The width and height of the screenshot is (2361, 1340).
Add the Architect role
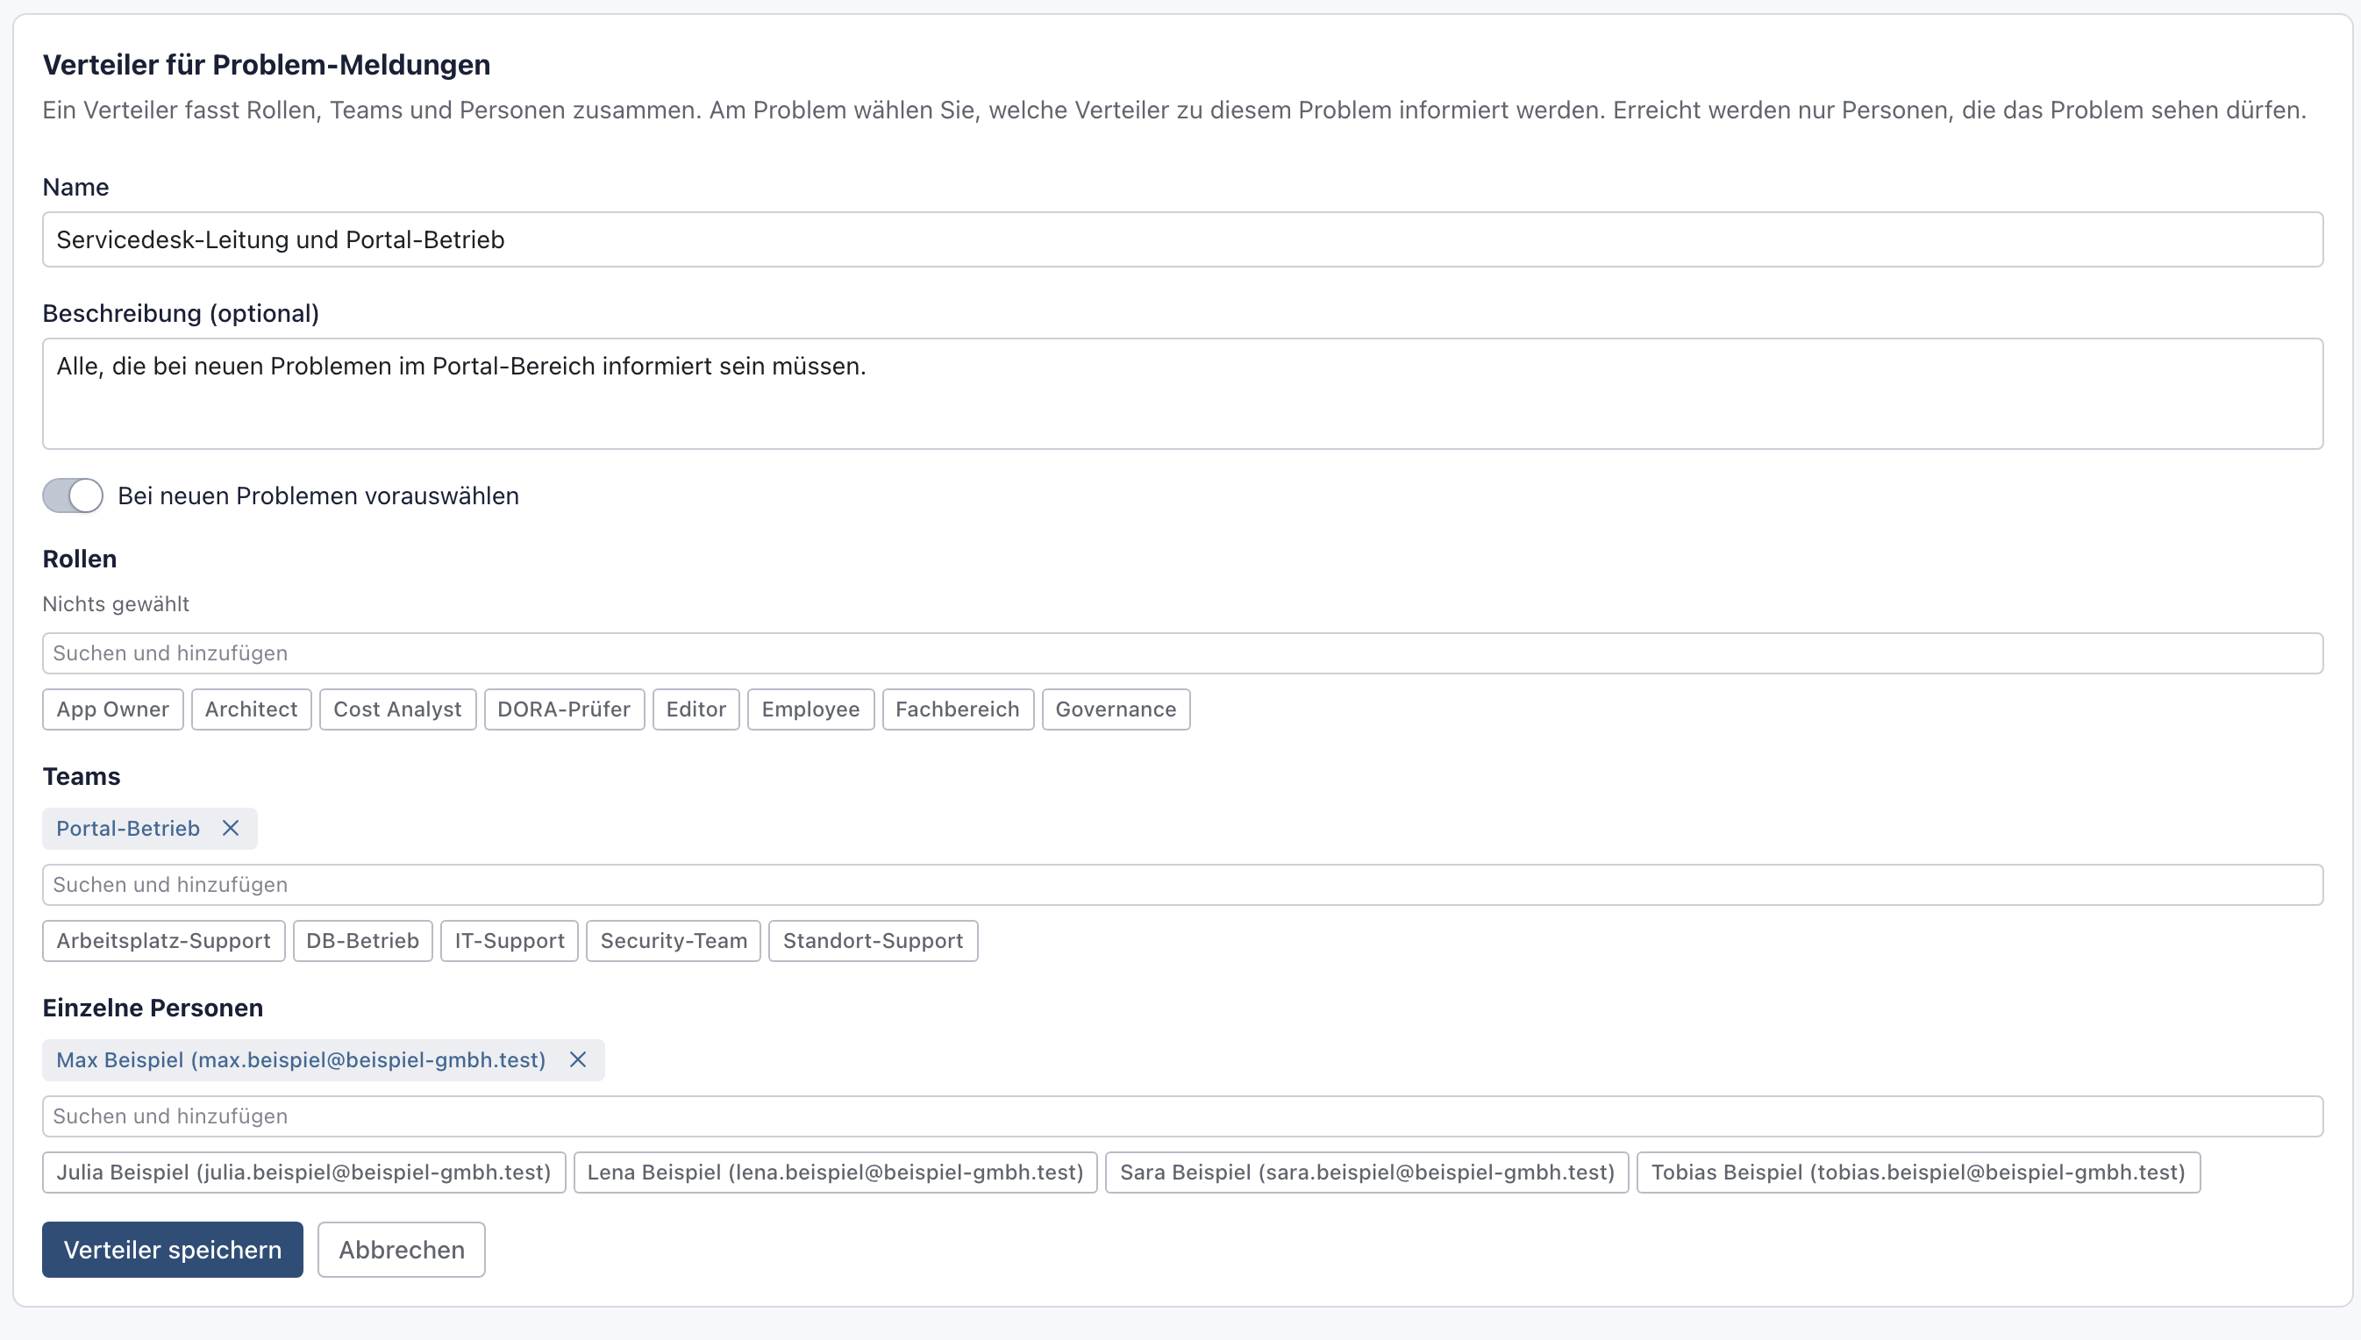click(x=251, y=709)
